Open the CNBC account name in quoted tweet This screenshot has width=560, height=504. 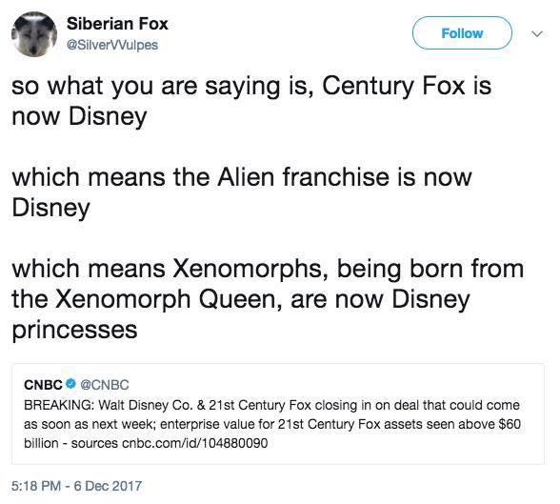(43, 385)
